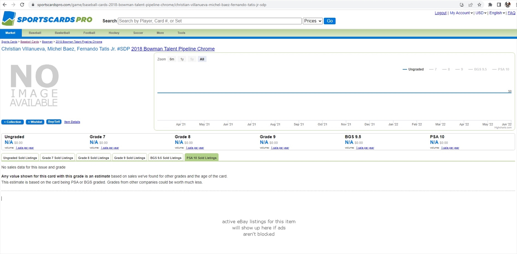The width and height of the screenshot is (517, 254).
Task: Open BGS 9.5 volume 1 sale per year link
Action: coord(365,148)
